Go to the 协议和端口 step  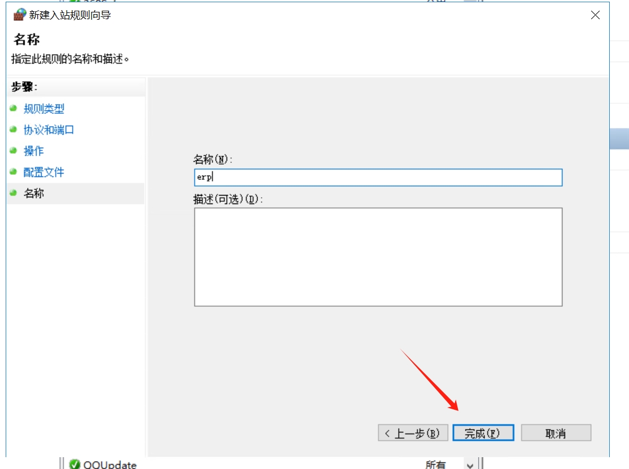[49, 130]
